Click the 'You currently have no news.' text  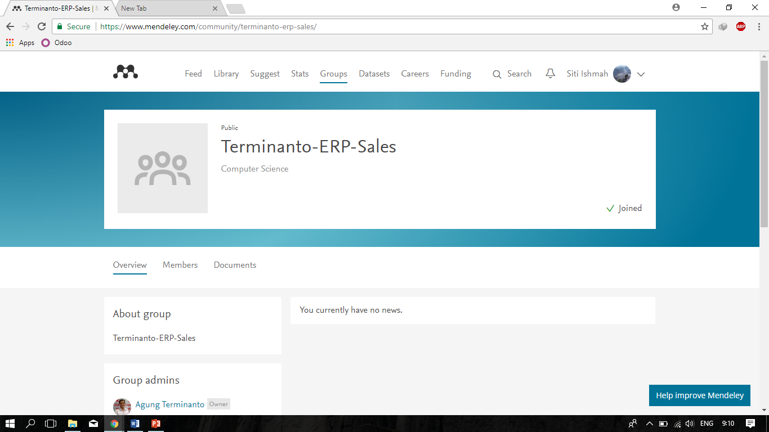tap(351, 310)
